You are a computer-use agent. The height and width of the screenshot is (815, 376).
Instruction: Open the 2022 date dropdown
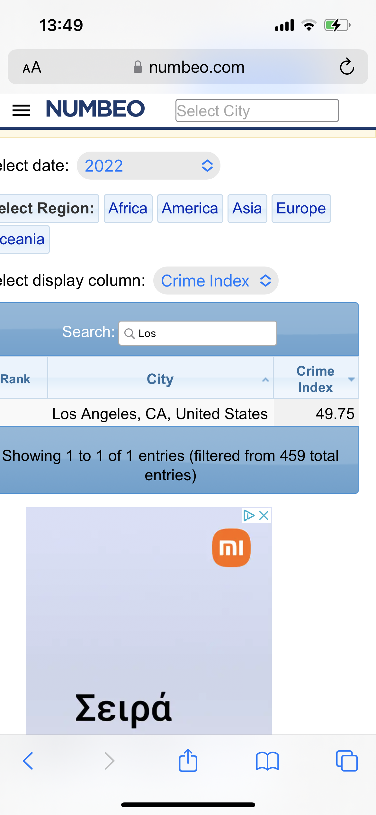pyautogui.click(x=148, y=166)
